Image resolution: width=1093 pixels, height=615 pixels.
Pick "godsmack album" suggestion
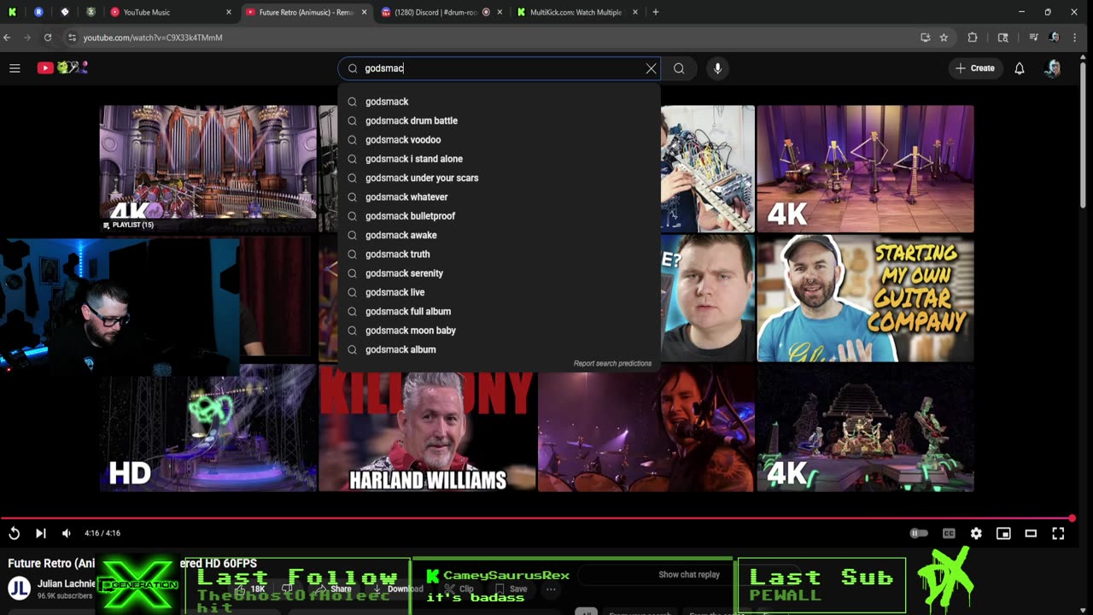click(x=500, y=349)
